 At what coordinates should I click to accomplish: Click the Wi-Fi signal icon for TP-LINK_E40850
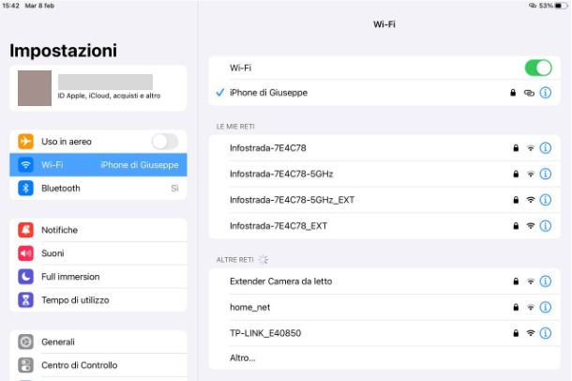[531, 333]
